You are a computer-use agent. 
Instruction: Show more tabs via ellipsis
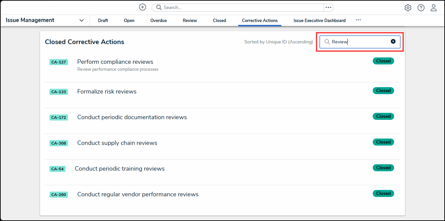coord(358,20)
